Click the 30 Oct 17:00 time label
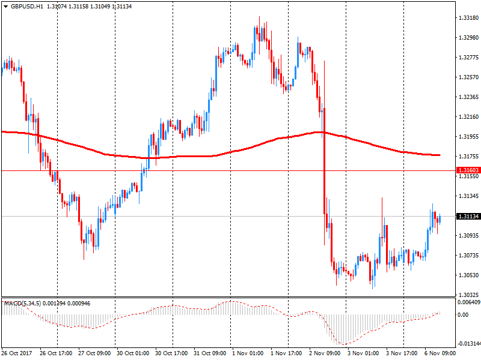 [171, 353]
